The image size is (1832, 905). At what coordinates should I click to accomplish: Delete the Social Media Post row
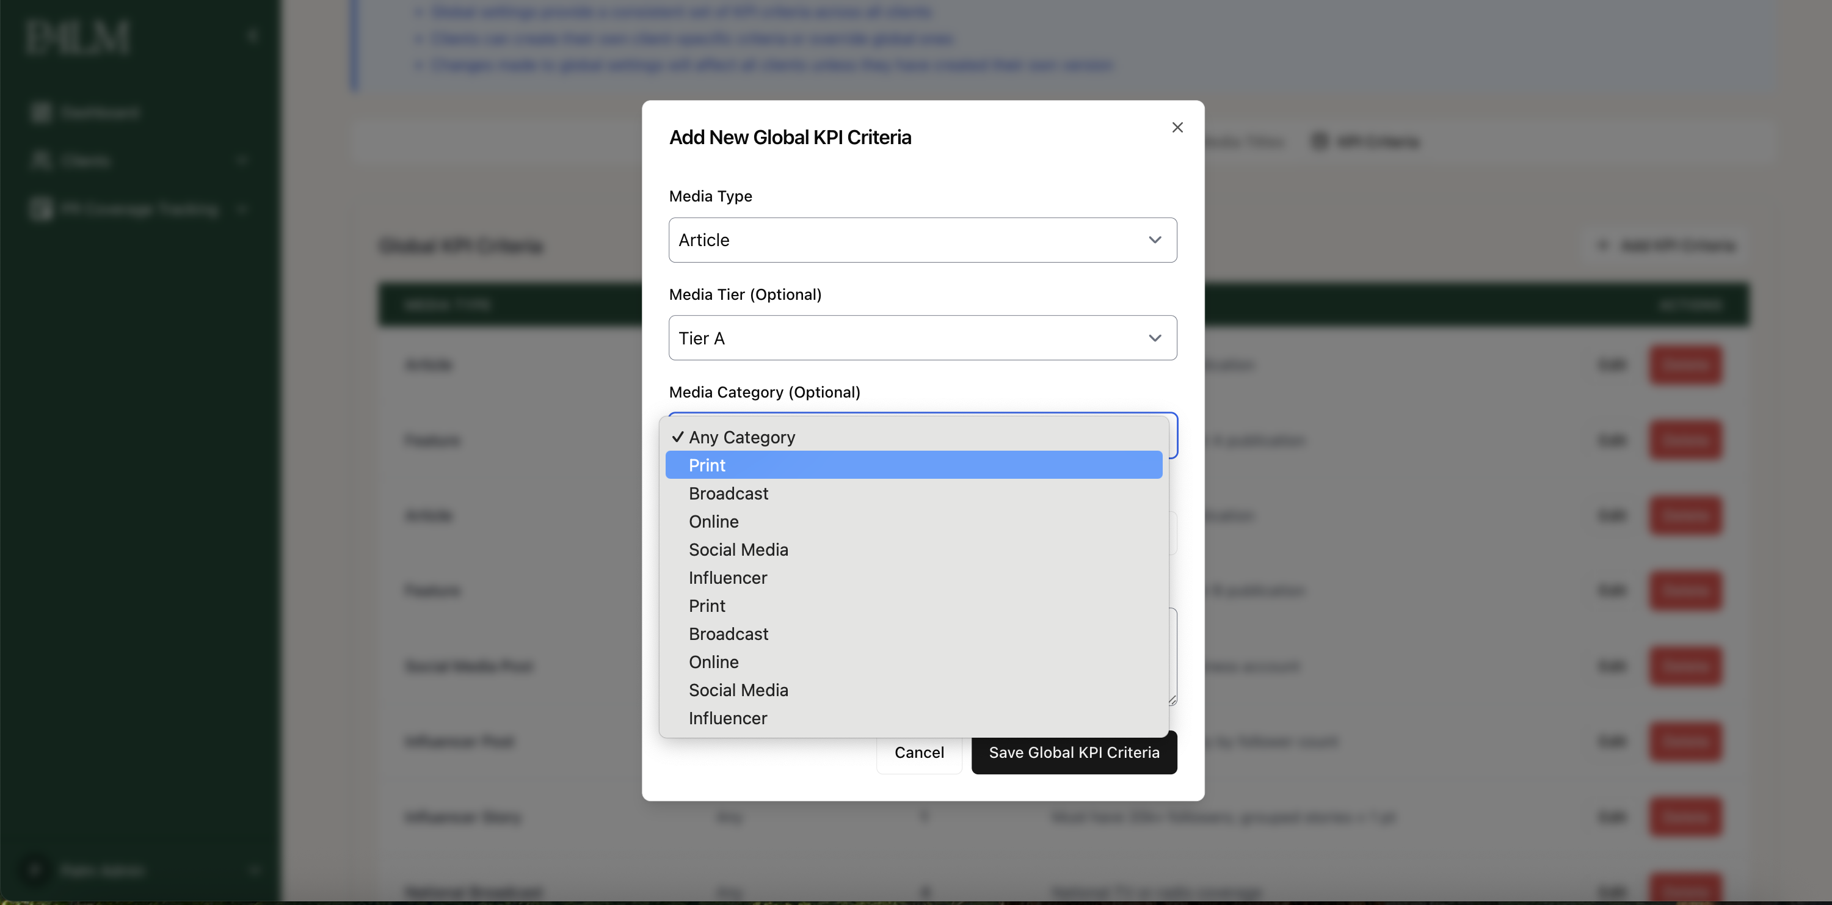click(1685, 666)
